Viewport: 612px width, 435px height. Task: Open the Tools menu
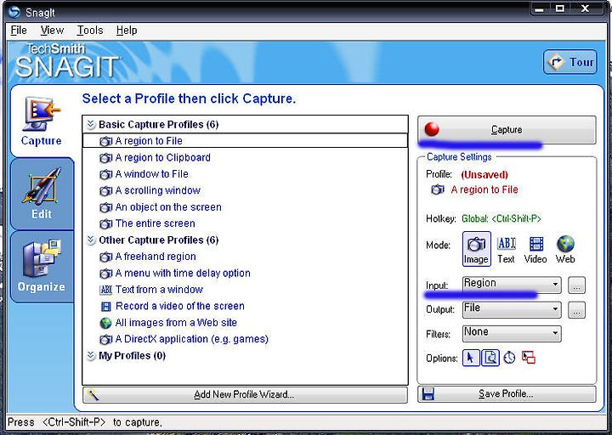coord(90,31)
